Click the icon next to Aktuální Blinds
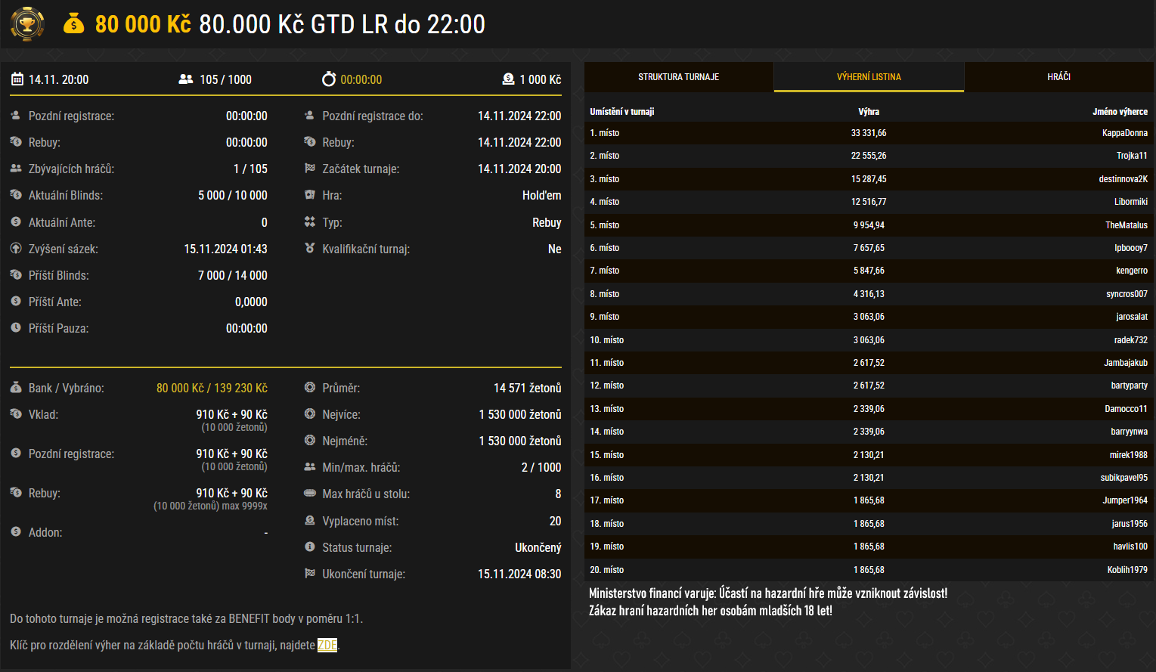The height and width of the screenshot is (672, 1156). [x=16, y=195]
